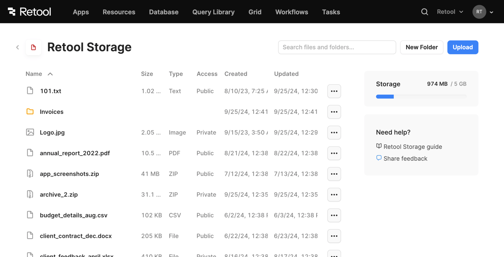The image size is (504, 257).
Task: Sort by the Size column header
Action: click(147, 74)
